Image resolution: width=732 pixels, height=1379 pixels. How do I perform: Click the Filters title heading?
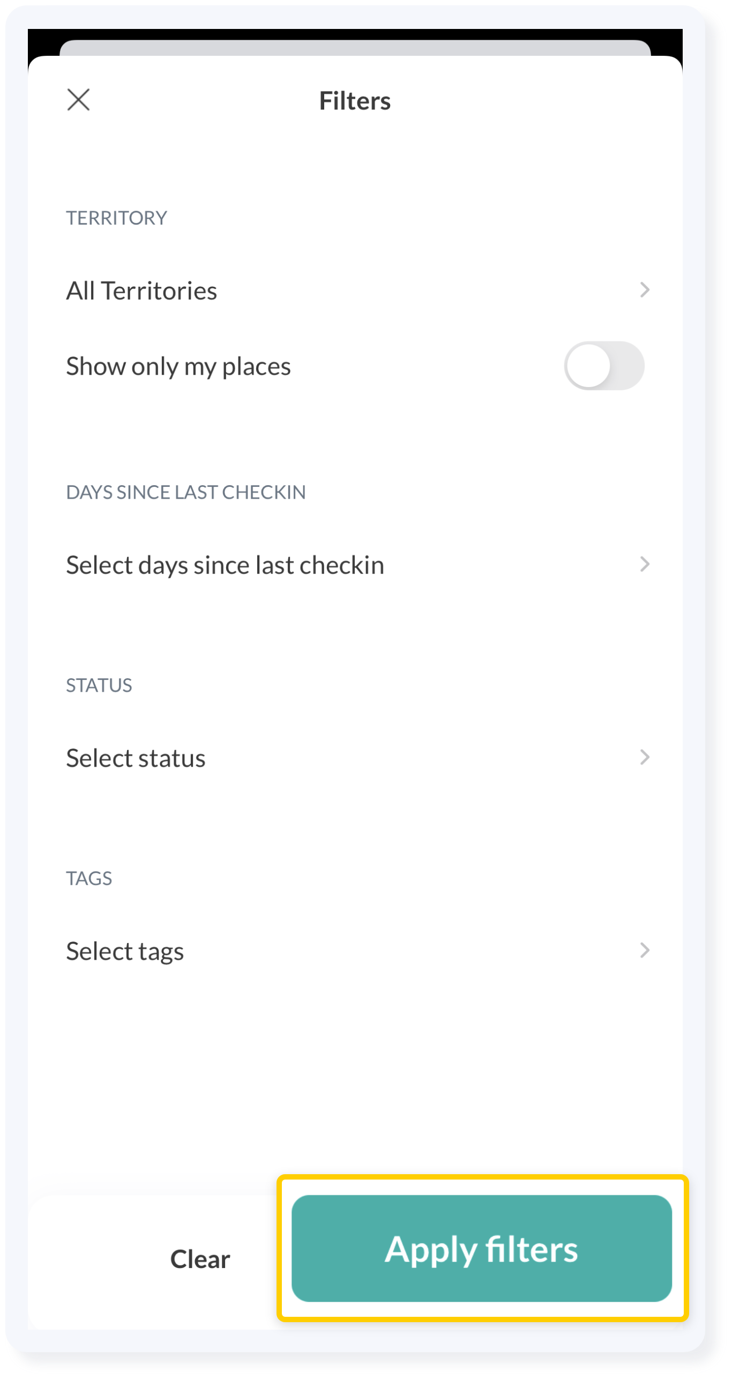pos(355,101)
